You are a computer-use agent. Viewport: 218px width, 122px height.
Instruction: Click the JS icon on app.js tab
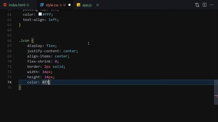coord(78,5)
